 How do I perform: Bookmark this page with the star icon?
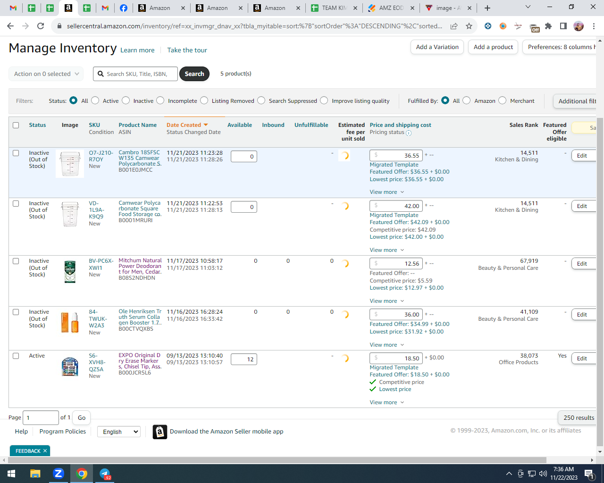pos(469,26)
